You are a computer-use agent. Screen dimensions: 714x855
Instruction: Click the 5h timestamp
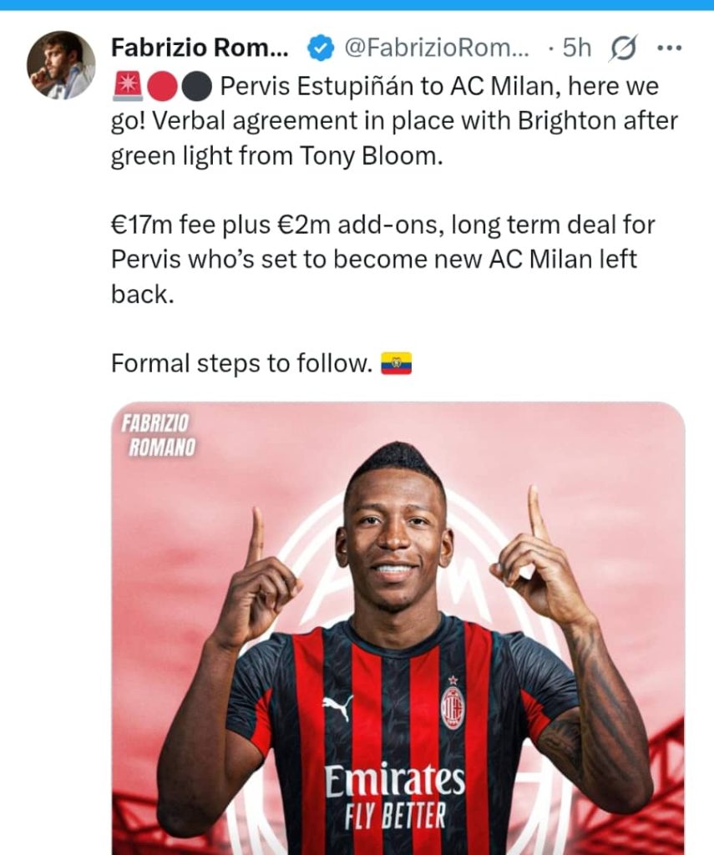coord(576,48)
